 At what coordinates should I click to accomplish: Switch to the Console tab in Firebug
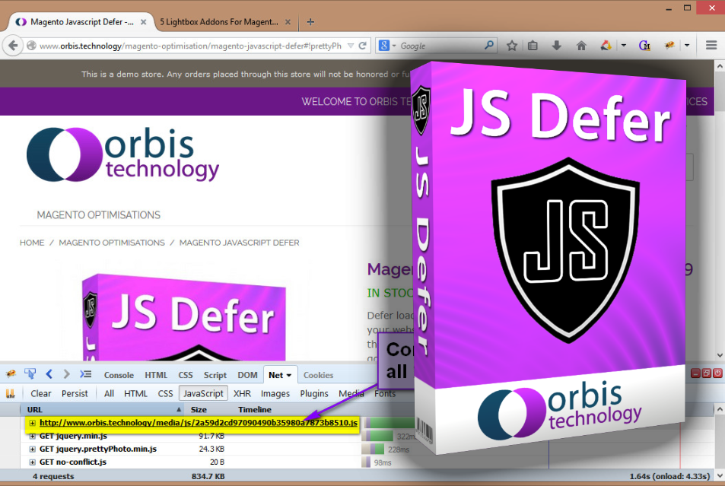tap(119, 375)
